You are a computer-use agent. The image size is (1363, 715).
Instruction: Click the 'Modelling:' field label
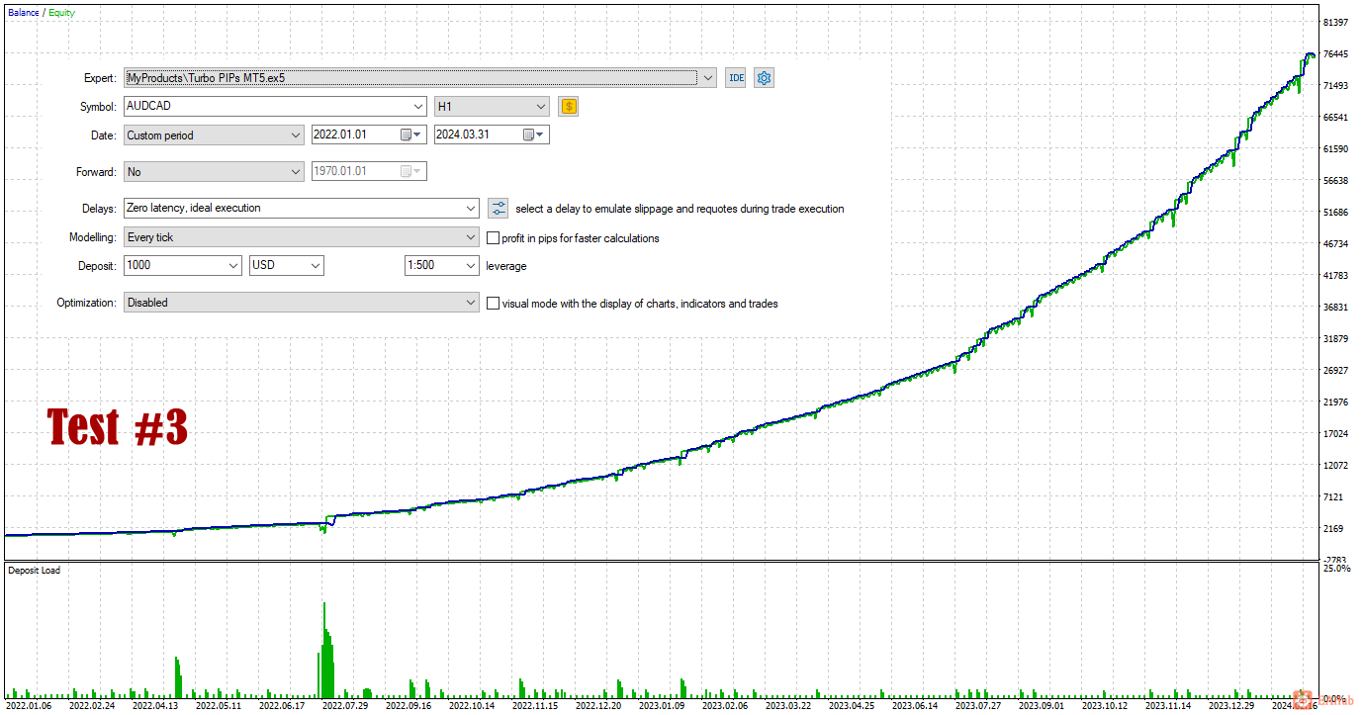pos(93,238)
